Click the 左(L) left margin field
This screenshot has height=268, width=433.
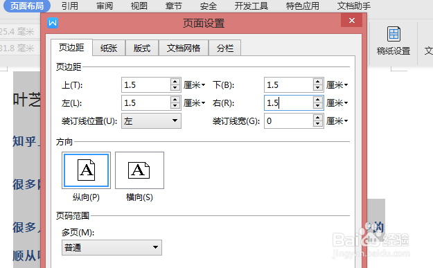point(145,103)
